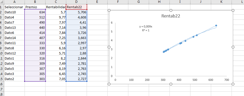
Task: Click the row 16 header
Action: pos(2,84)
